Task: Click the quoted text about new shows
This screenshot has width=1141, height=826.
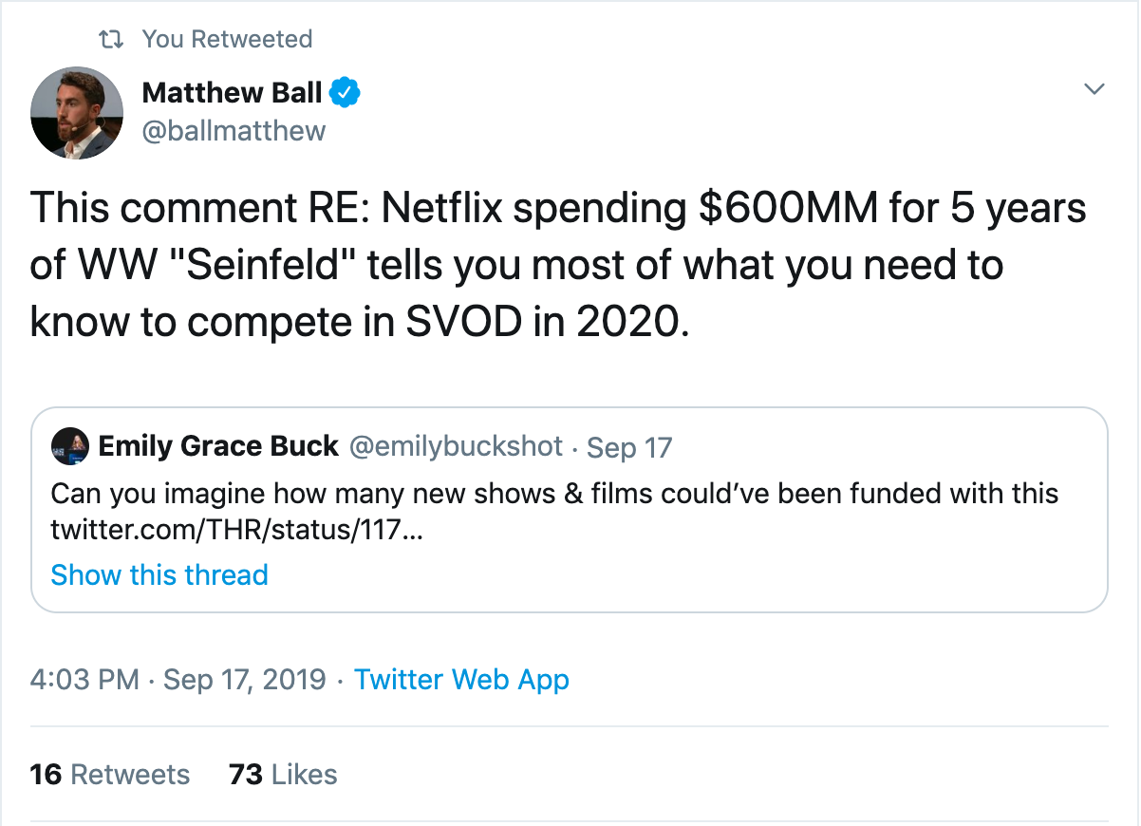Action: click(554, 494)
